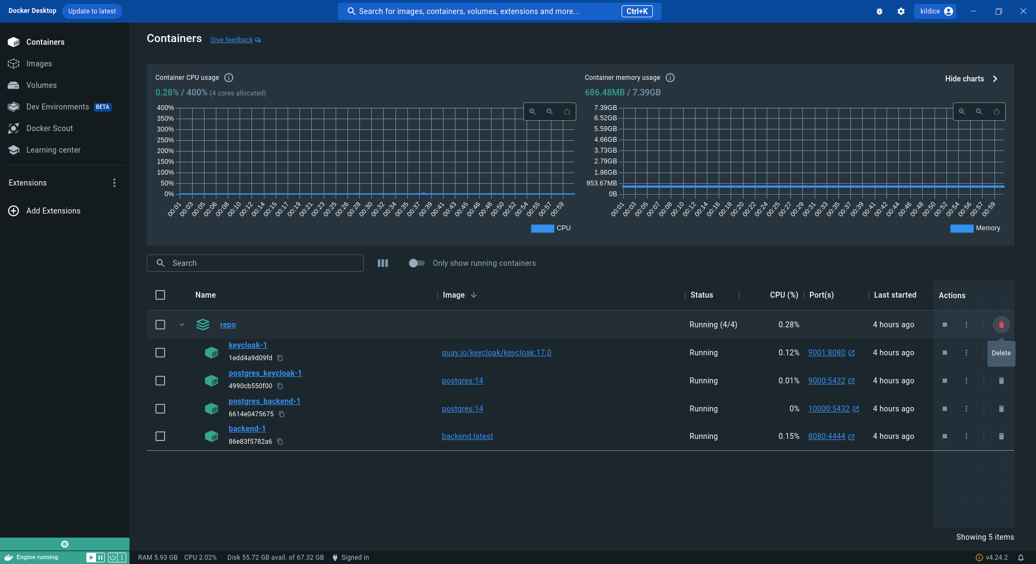Viewport: 1036px width, 564px height.
Task: Open more actions for repo stack
Action: click(966, 325)
